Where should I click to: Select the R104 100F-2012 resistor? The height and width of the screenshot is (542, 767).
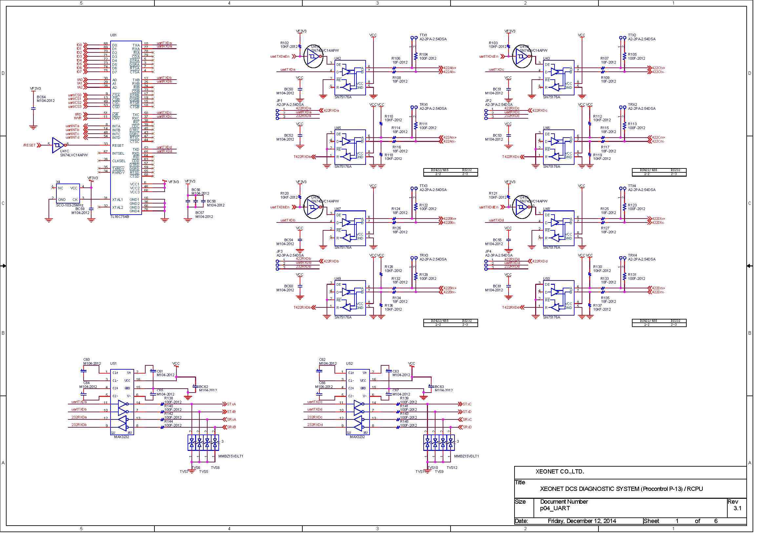[x=415, y=56]
